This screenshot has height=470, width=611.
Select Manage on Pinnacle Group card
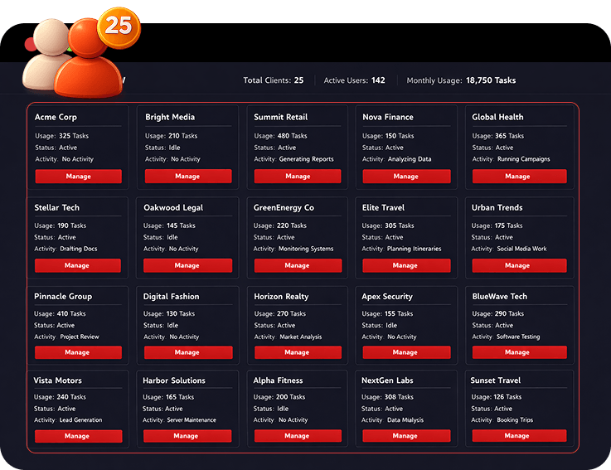pyautogui.click(x=77, y=352)
